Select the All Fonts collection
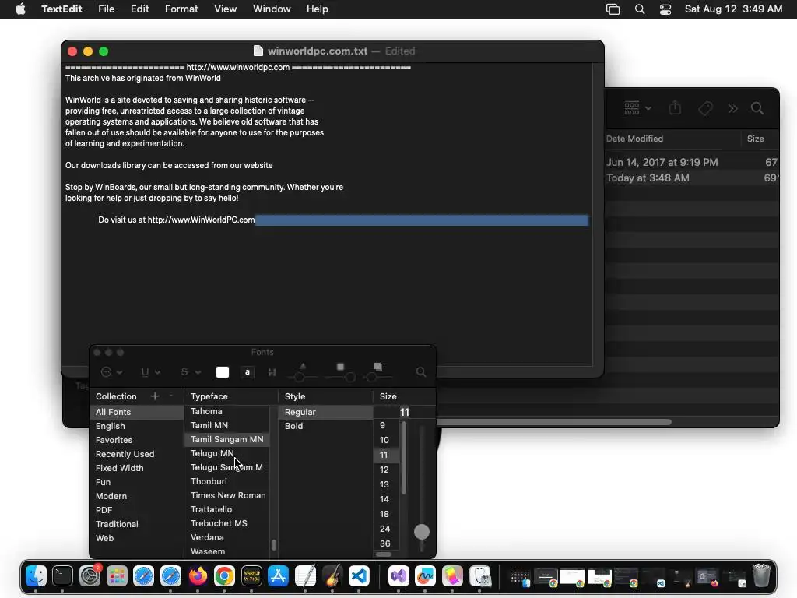 137,412
